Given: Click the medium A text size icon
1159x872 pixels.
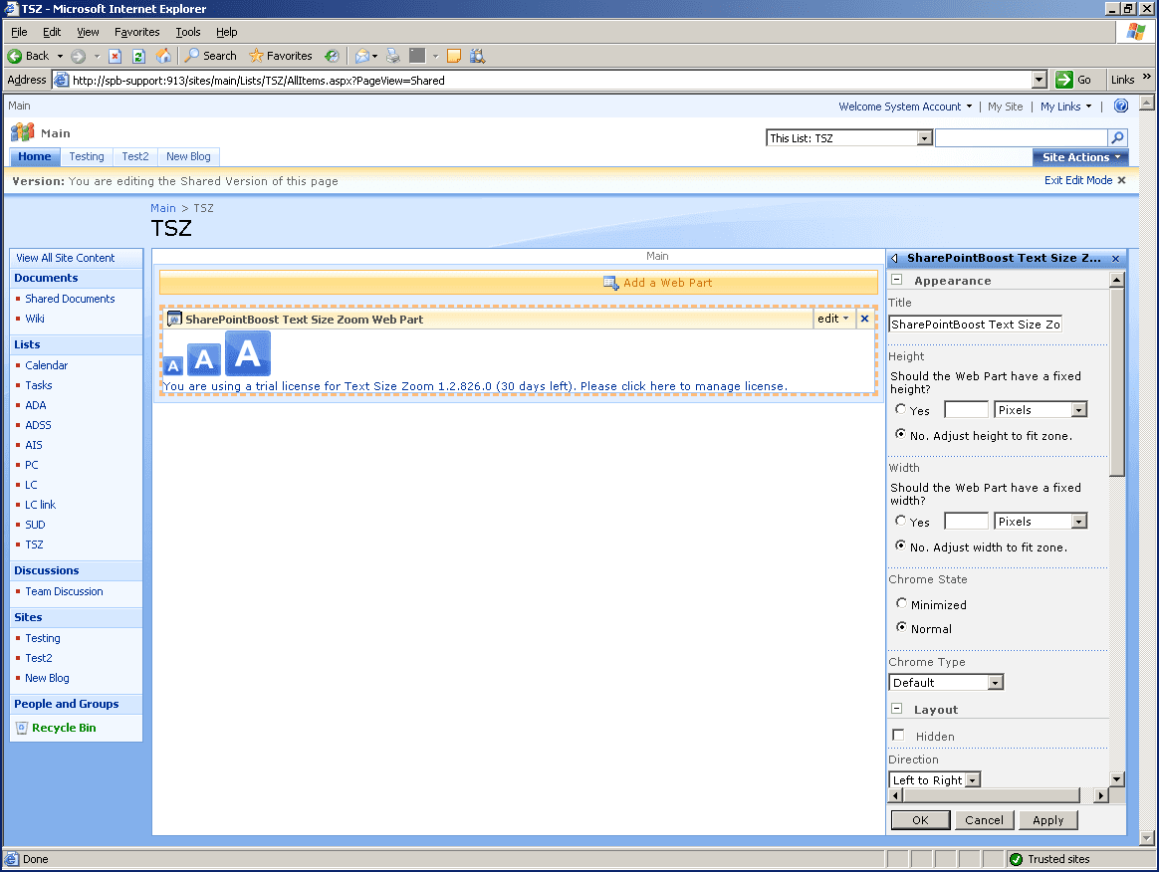Looking at the screenshot, I should 204,360.
